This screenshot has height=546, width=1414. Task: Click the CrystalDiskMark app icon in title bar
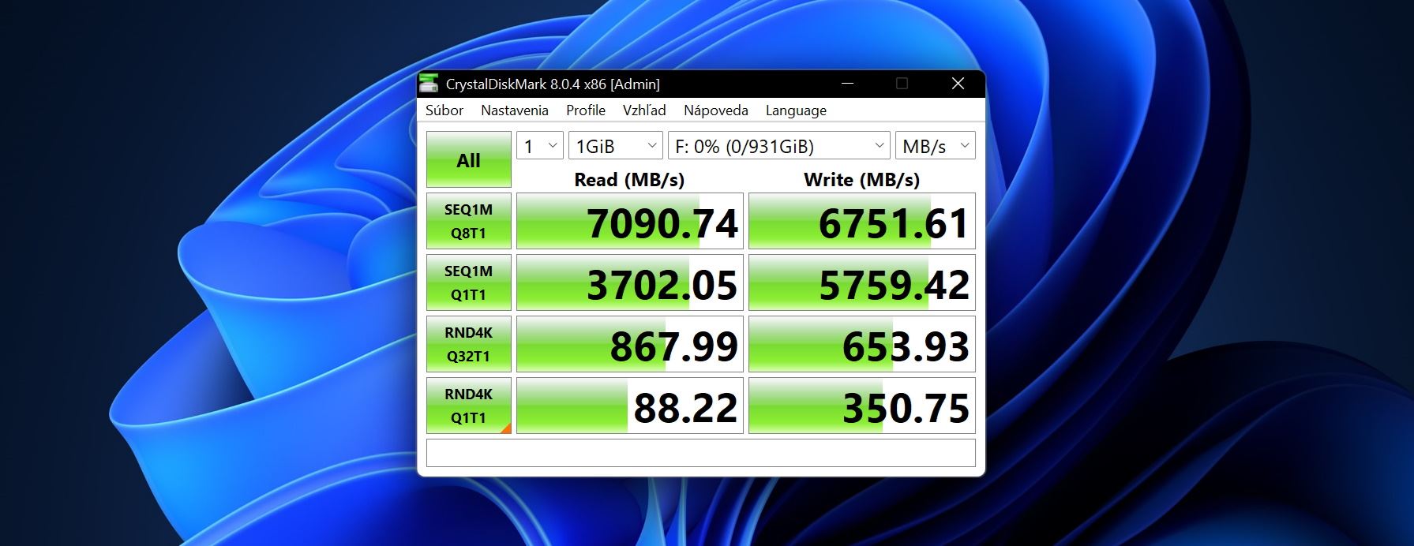pyautogui.click(x=429, y=84)
